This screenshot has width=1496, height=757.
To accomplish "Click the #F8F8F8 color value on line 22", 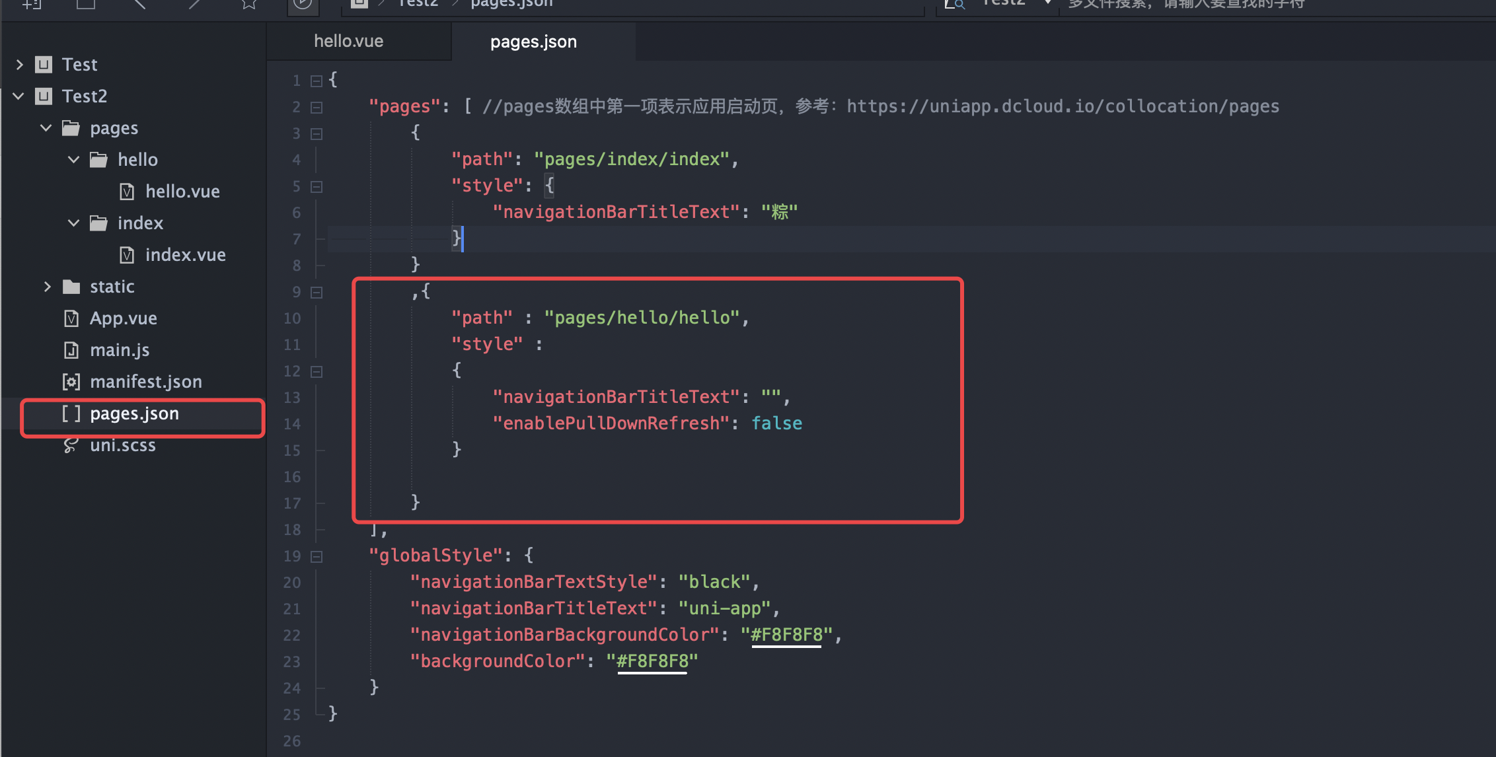I will pos(786,635).
